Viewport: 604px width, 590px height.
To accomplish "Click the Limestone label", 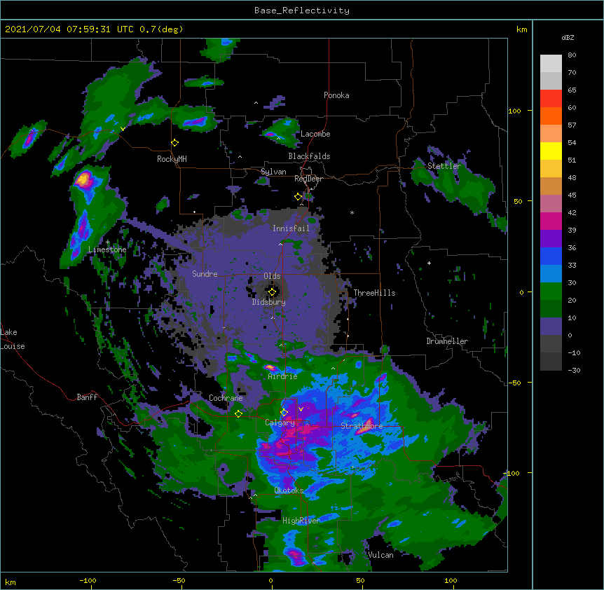I will point(107,249).
